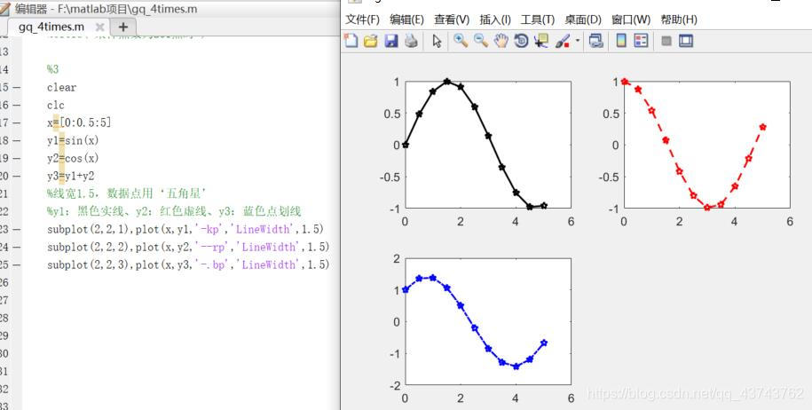Viewport: 812px width, 410px height.
Task: Click the editor title '编辑器 - F:\matlab项目\gq_4times.m'
Action: tap(106, 8)
